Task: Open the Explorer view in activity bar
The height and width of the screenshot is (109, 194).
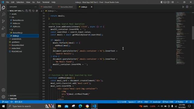Action: click(x=3, y=8)
